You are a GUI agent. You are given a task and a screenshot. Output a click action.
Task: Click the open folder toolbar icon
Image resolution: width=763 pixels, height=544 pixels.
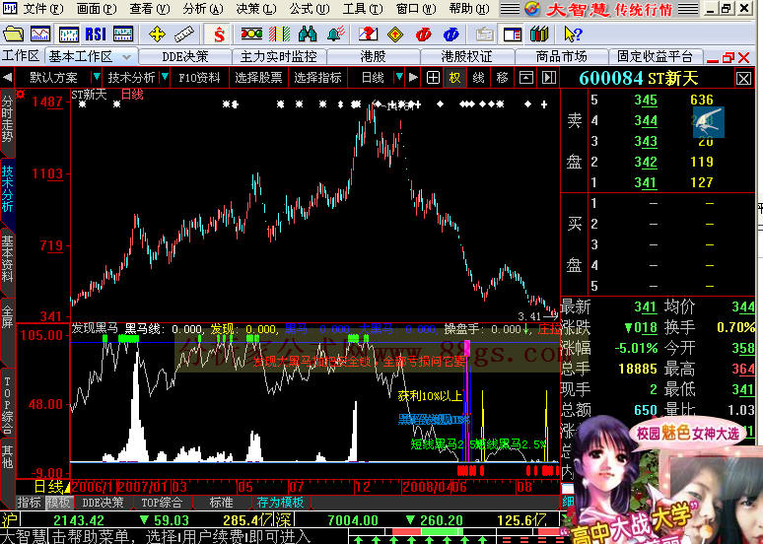point(13,34)
